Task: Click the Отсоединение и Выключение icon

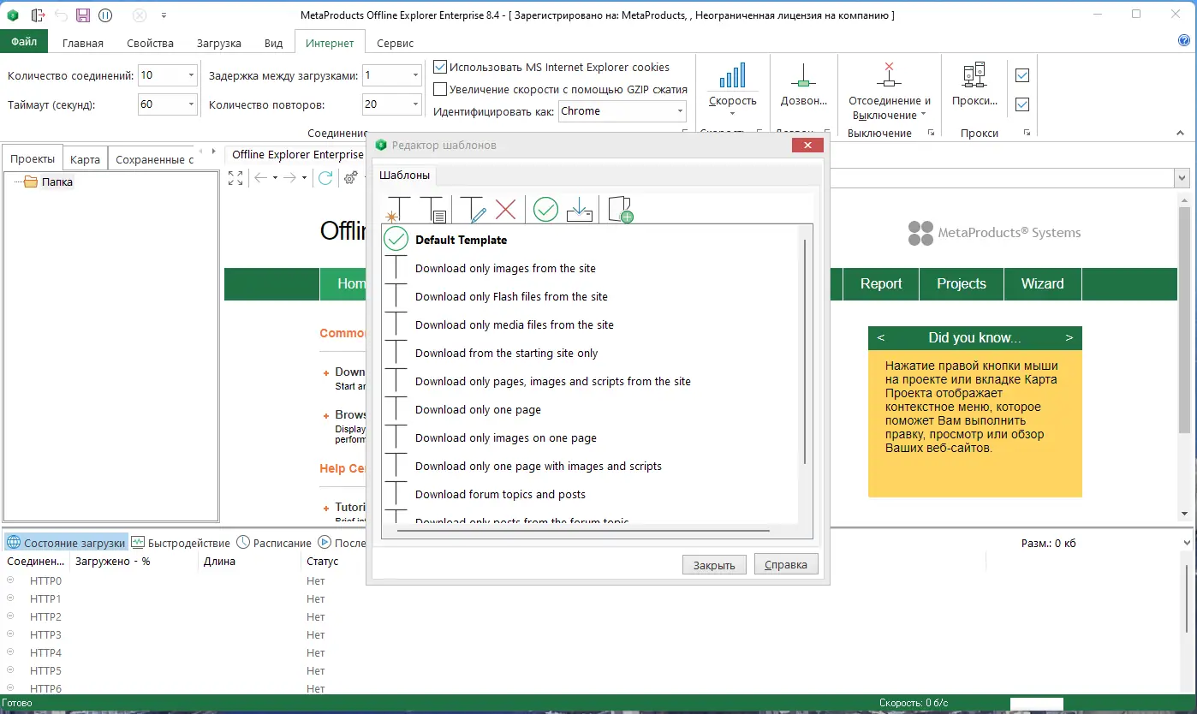Action: pyautogui.click(x=889, y=75)
